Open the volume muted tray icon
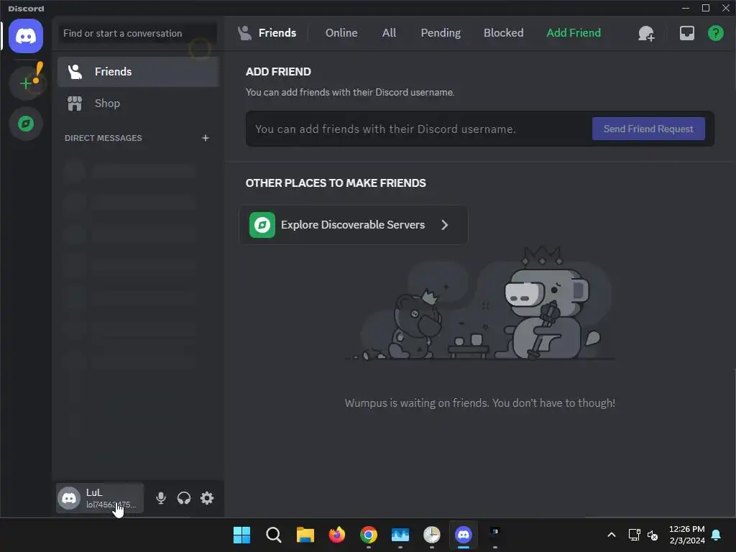This screenshot has height=552, width=736. pyautogui.click(x=653, y=535)
